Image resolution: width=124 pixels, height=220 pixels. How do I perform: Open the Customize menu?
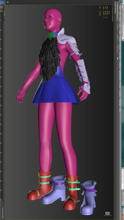pos(120,94)
